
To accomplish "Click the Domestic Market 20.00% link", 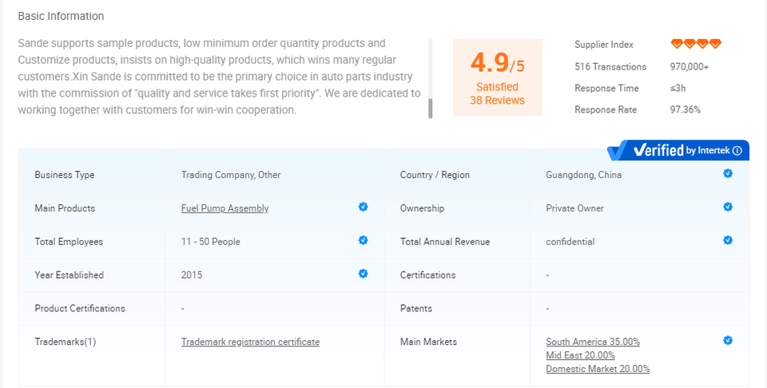I will (x=598, y=369).
